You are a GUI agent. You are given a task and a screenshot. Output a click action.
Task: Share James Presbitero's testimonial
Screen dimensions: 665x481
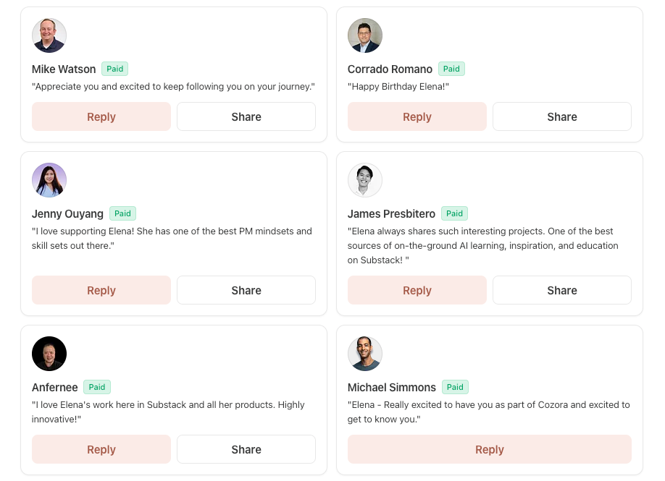pos(562,290)
